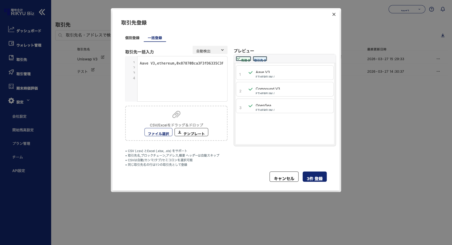This screenshot has width=452, height=245.
Task: Close the 取引先登録 dialog with X
Action: [x=334, y=14]
